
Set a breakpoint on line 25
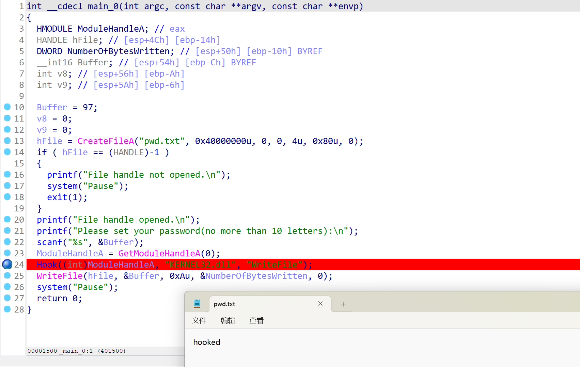7,275
